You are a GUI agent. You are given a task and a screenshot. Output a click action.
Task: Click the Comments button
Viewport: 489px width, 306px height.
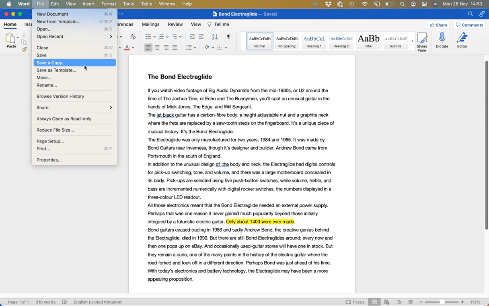tap(469, 25)
